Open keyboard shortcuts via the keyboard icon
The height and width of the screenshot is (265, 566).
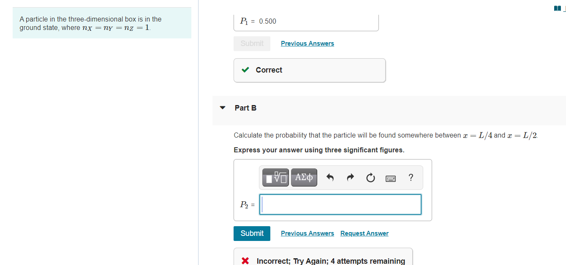(x=390, y=178)
